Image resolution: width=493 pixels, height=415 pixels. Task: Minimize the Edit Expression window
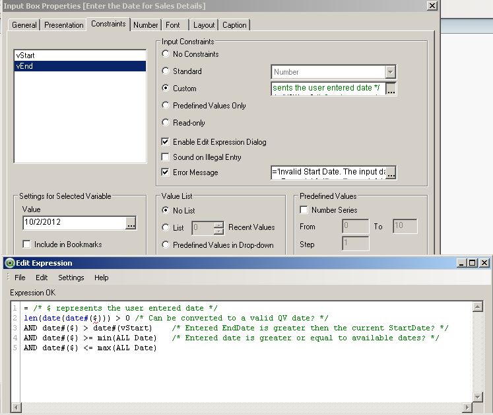coord(461,262)
